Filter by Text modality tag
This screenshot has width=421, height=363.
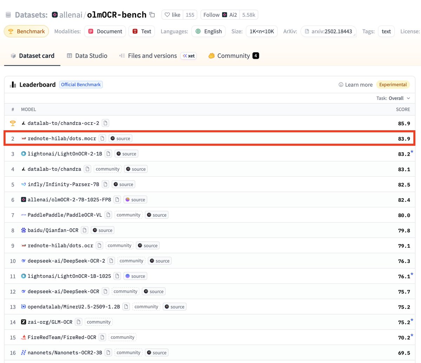142,31
